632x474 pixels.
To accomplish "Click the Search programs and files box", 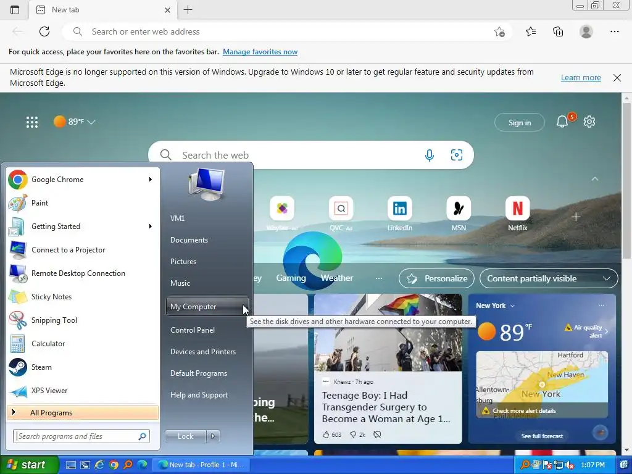I will tap(81, 436).
